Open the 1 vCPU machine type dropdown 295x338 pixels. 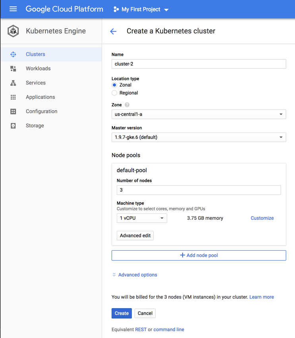click(141, 218)
